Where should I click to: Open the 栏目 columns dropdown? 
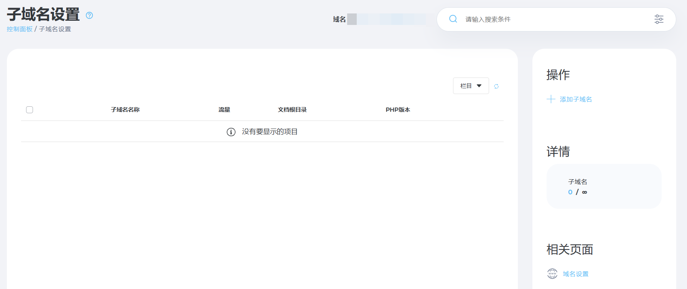click(471, 86)
